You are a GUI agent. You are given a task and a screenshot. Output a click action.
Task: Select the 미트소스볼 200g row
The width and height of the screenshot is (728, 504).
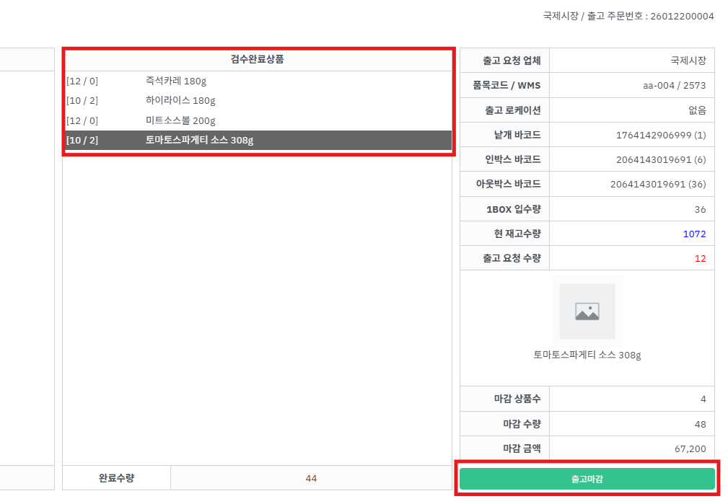180,120
